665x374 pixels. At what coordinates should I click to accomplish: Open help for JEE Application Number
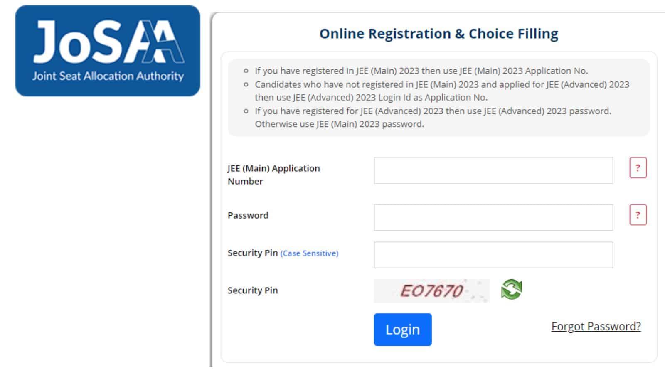pos(638,168)
